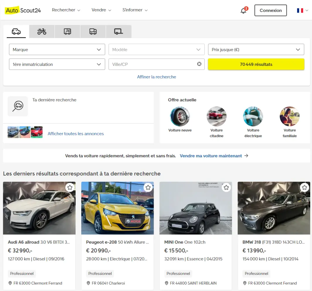Screen dimensions: 312x291
Task: Click the price € 20 990,-
Action: click(x=98, y=251)
